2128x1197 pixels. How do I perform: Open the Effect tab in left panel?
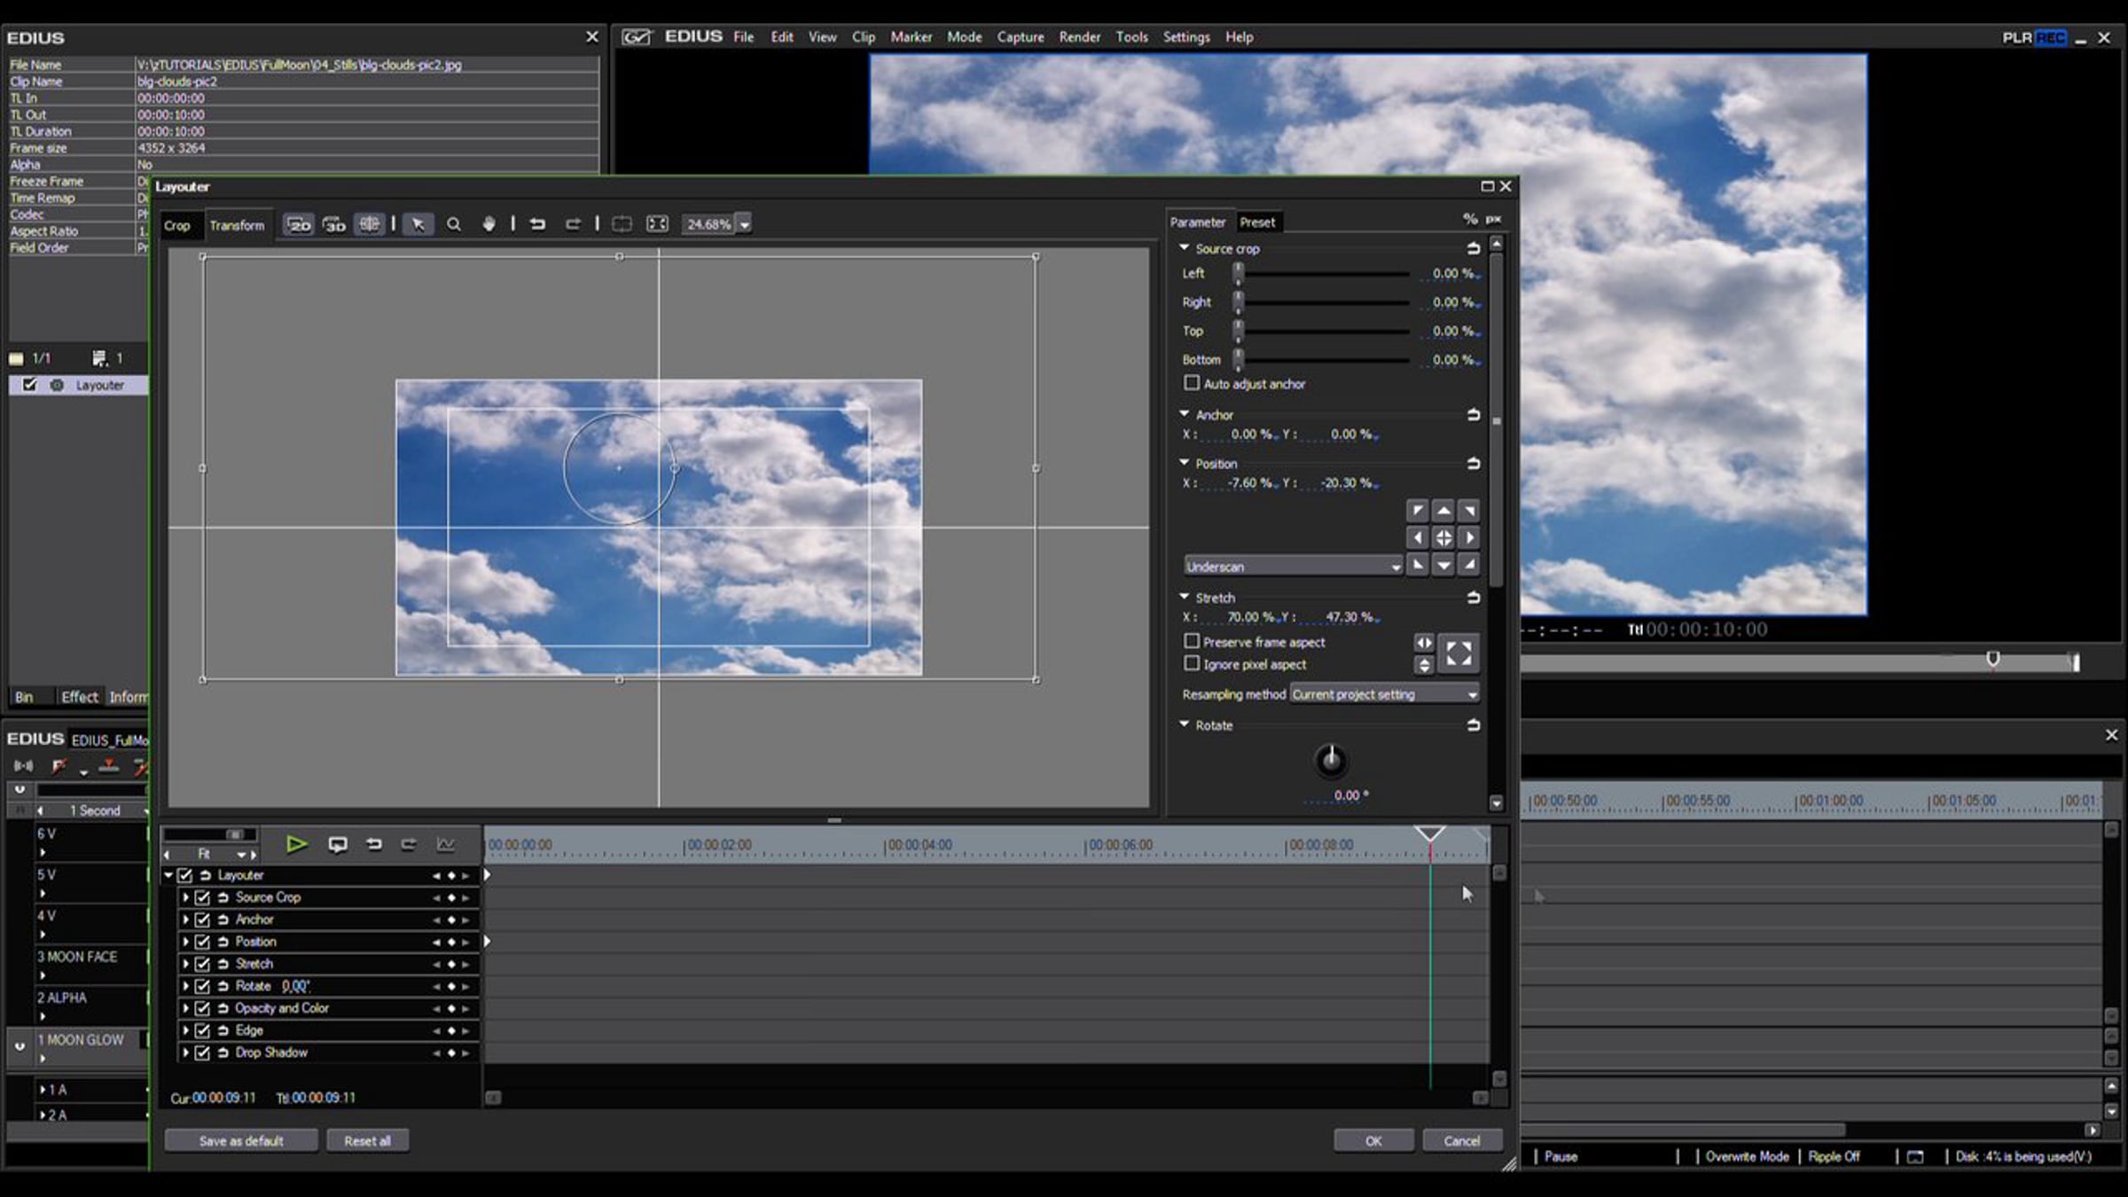pos(80,697)
